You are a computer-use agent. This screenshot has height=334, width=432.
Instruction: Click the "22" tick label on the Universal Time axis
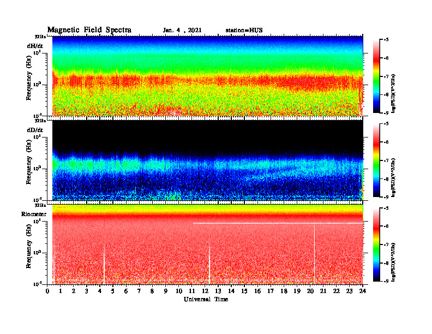337,291
